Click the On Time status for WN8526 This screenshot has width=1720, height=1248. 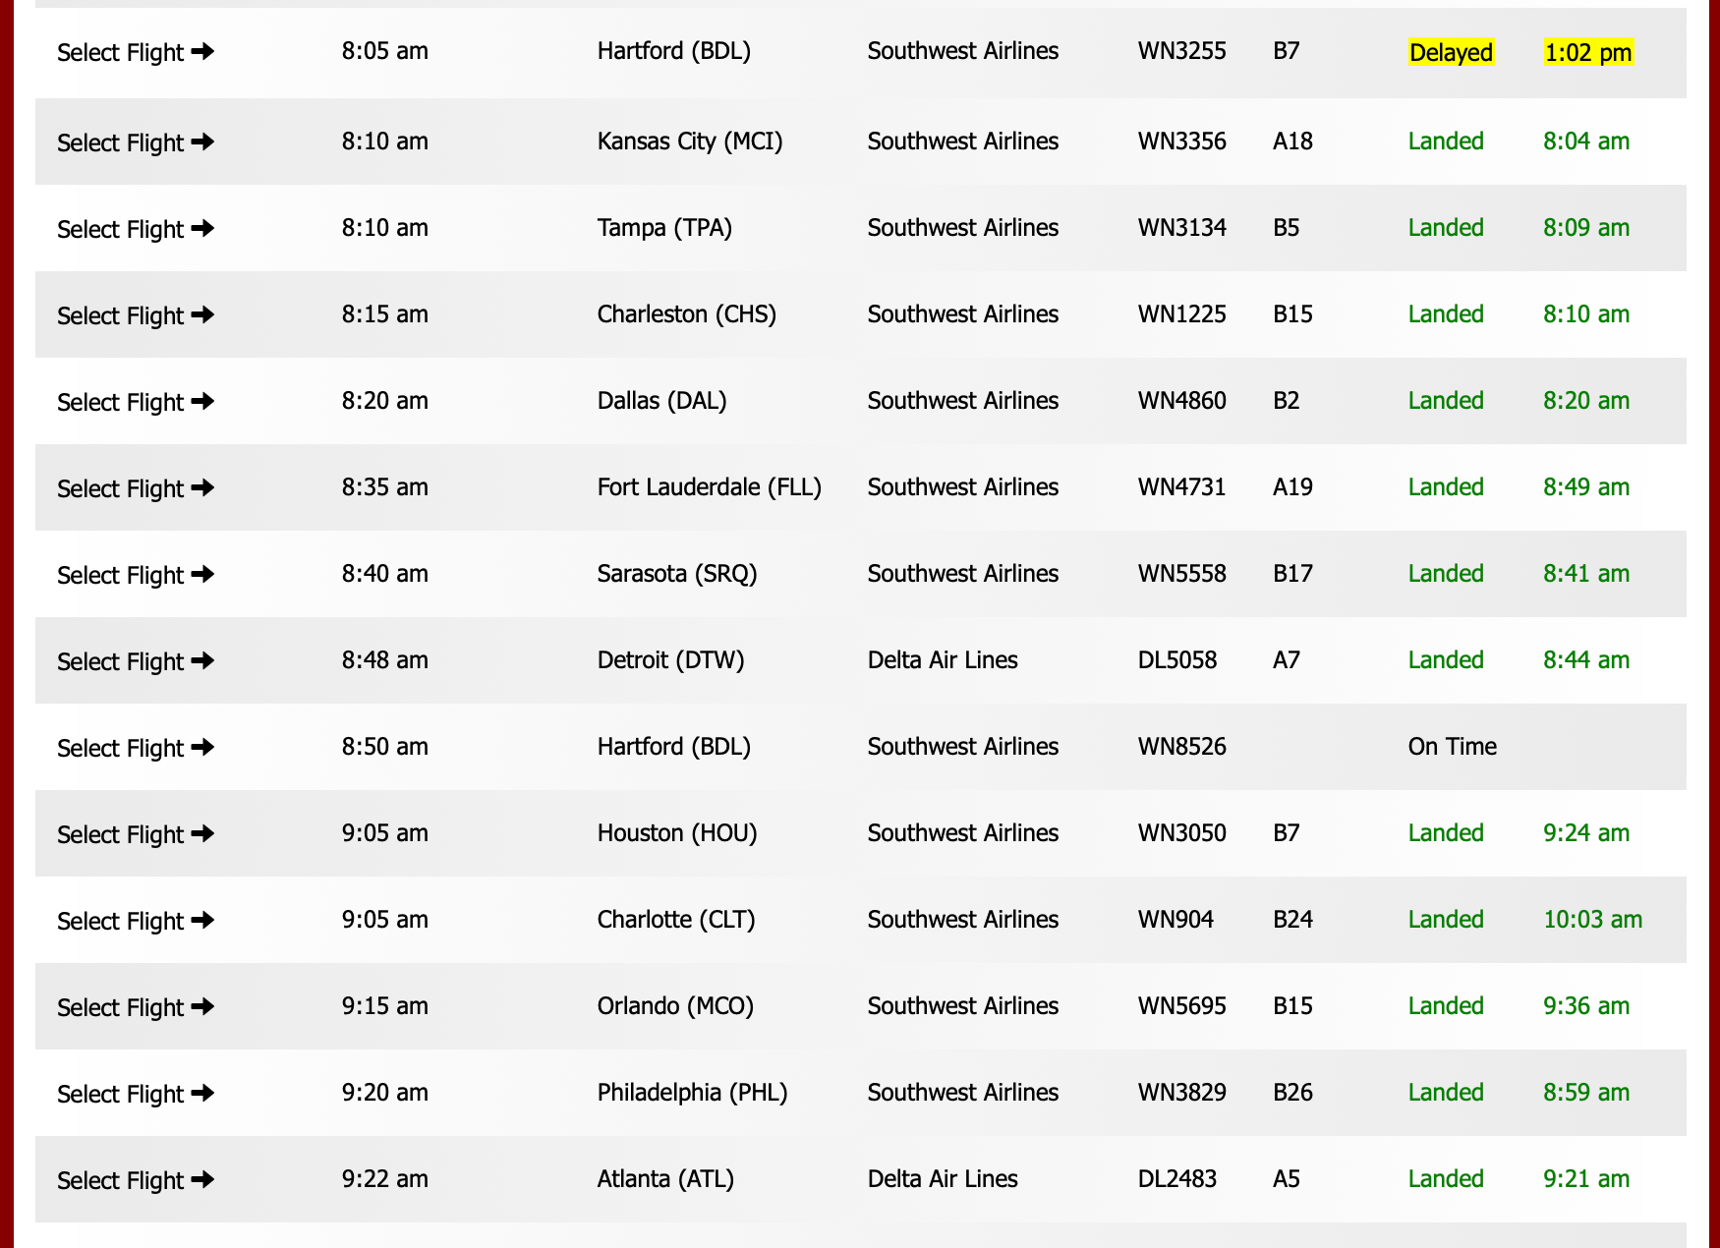[1452, 746]
